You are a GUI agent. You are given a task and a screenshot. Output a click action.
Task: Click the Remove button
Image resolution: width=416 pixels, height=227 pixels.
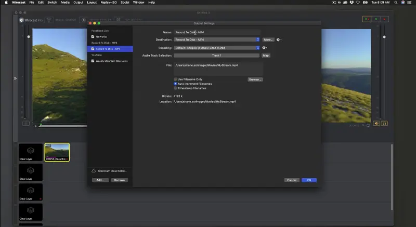coord(120,180)
